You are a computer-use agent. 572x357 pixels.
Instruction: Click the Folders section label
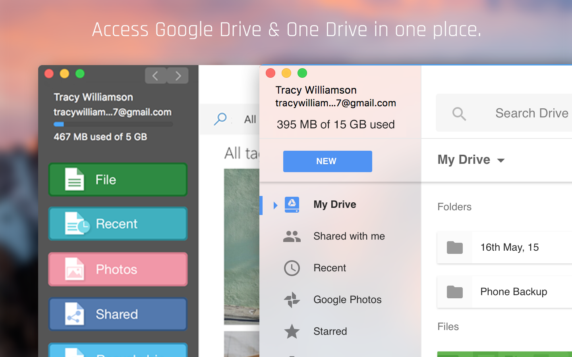(454, 207)
